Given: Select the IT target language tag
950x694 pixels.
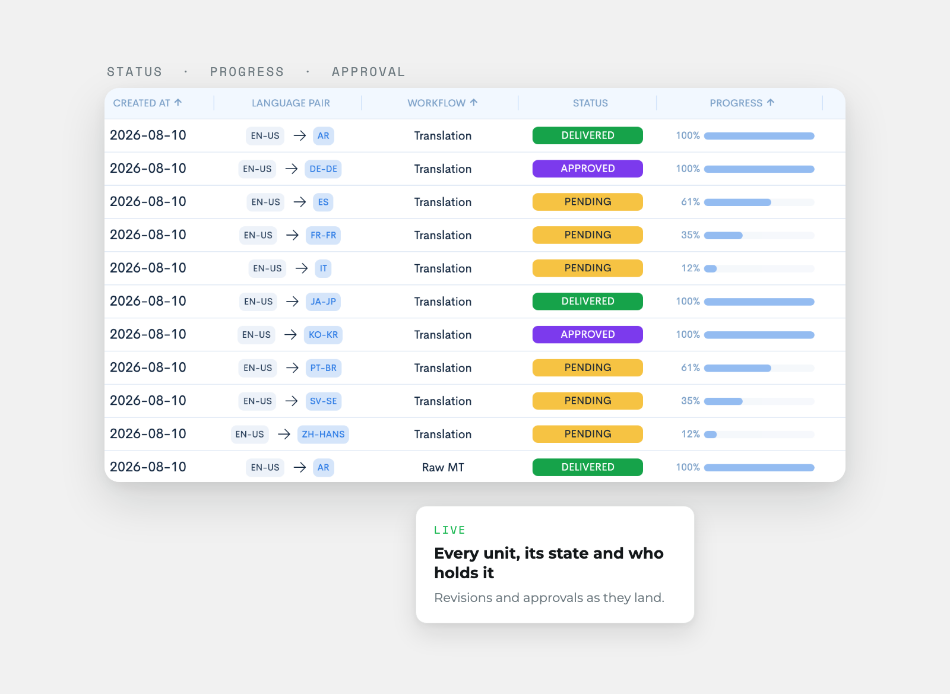Looking at the screenshot, I should pyautogui.click(x=323, y=269).
